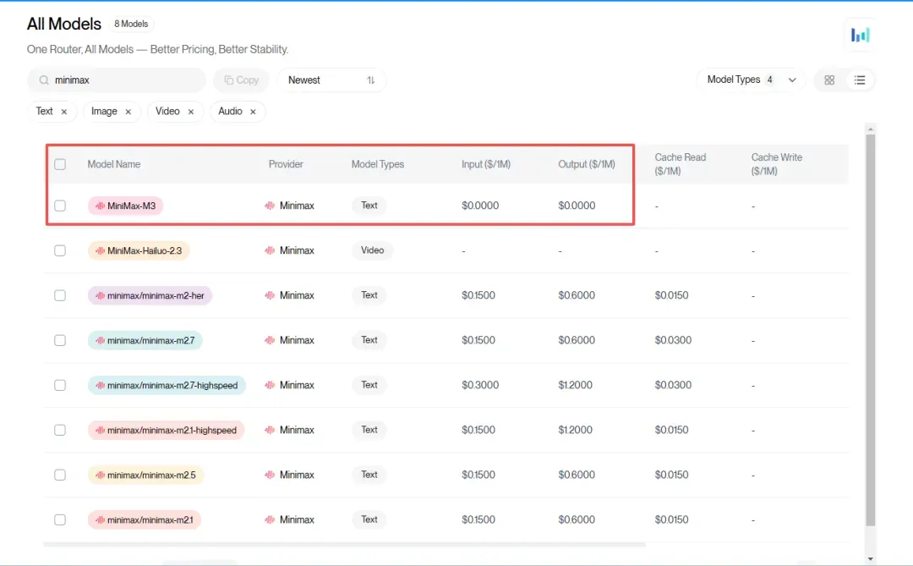Click the Provider column header

286,164
